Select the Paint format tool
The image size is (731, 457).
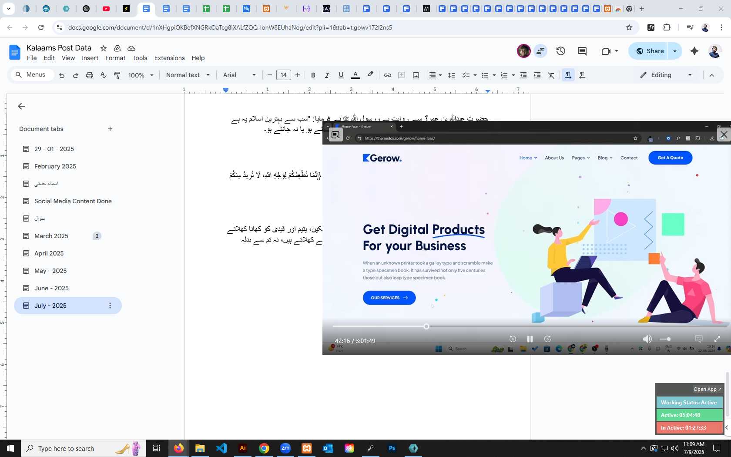click(117, 75)
